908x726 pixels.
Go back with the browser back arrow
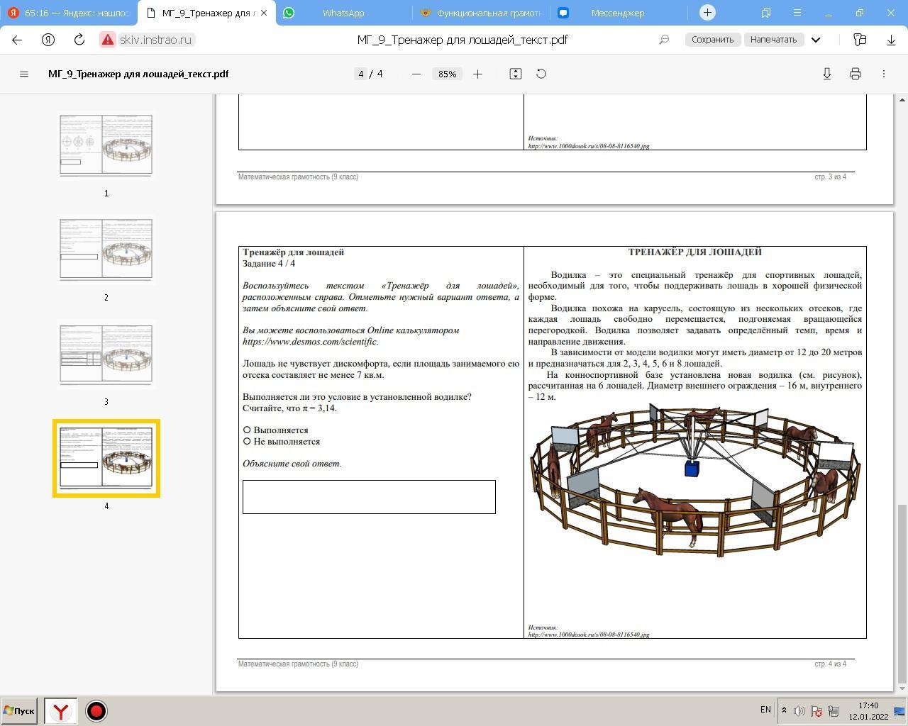(x=17, y=40)
